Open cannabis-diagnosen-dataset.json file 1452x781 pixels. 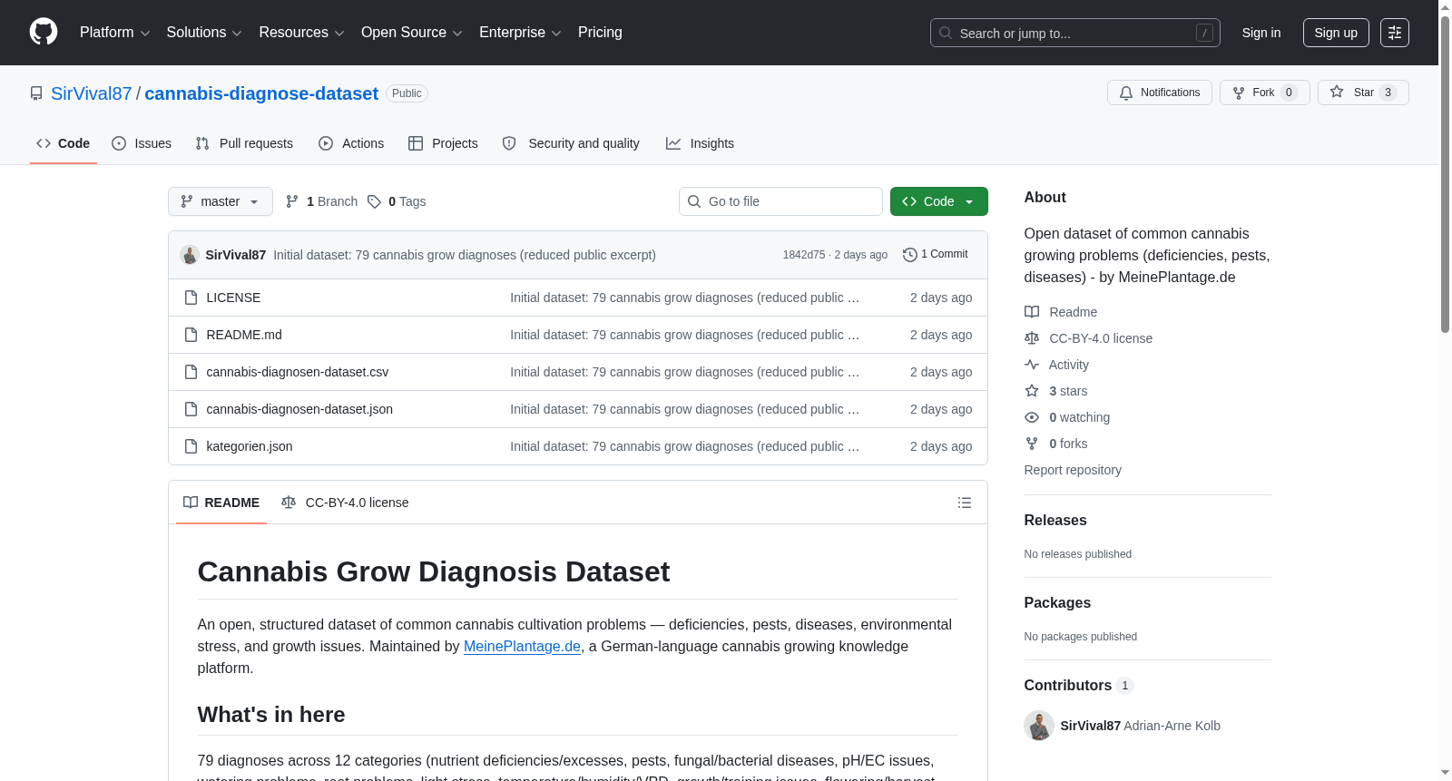click(x=299, y=409)
